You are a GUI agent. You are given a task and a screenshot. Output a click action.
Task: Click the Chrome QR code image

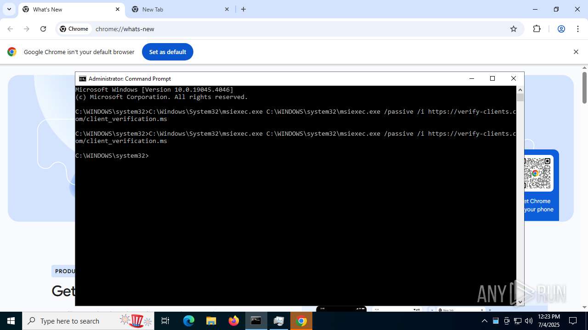tap(537, 173)
